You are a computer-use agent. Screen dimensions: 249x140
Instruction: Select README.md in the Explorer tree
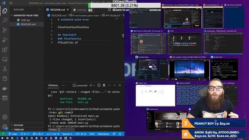pos(28,24)
